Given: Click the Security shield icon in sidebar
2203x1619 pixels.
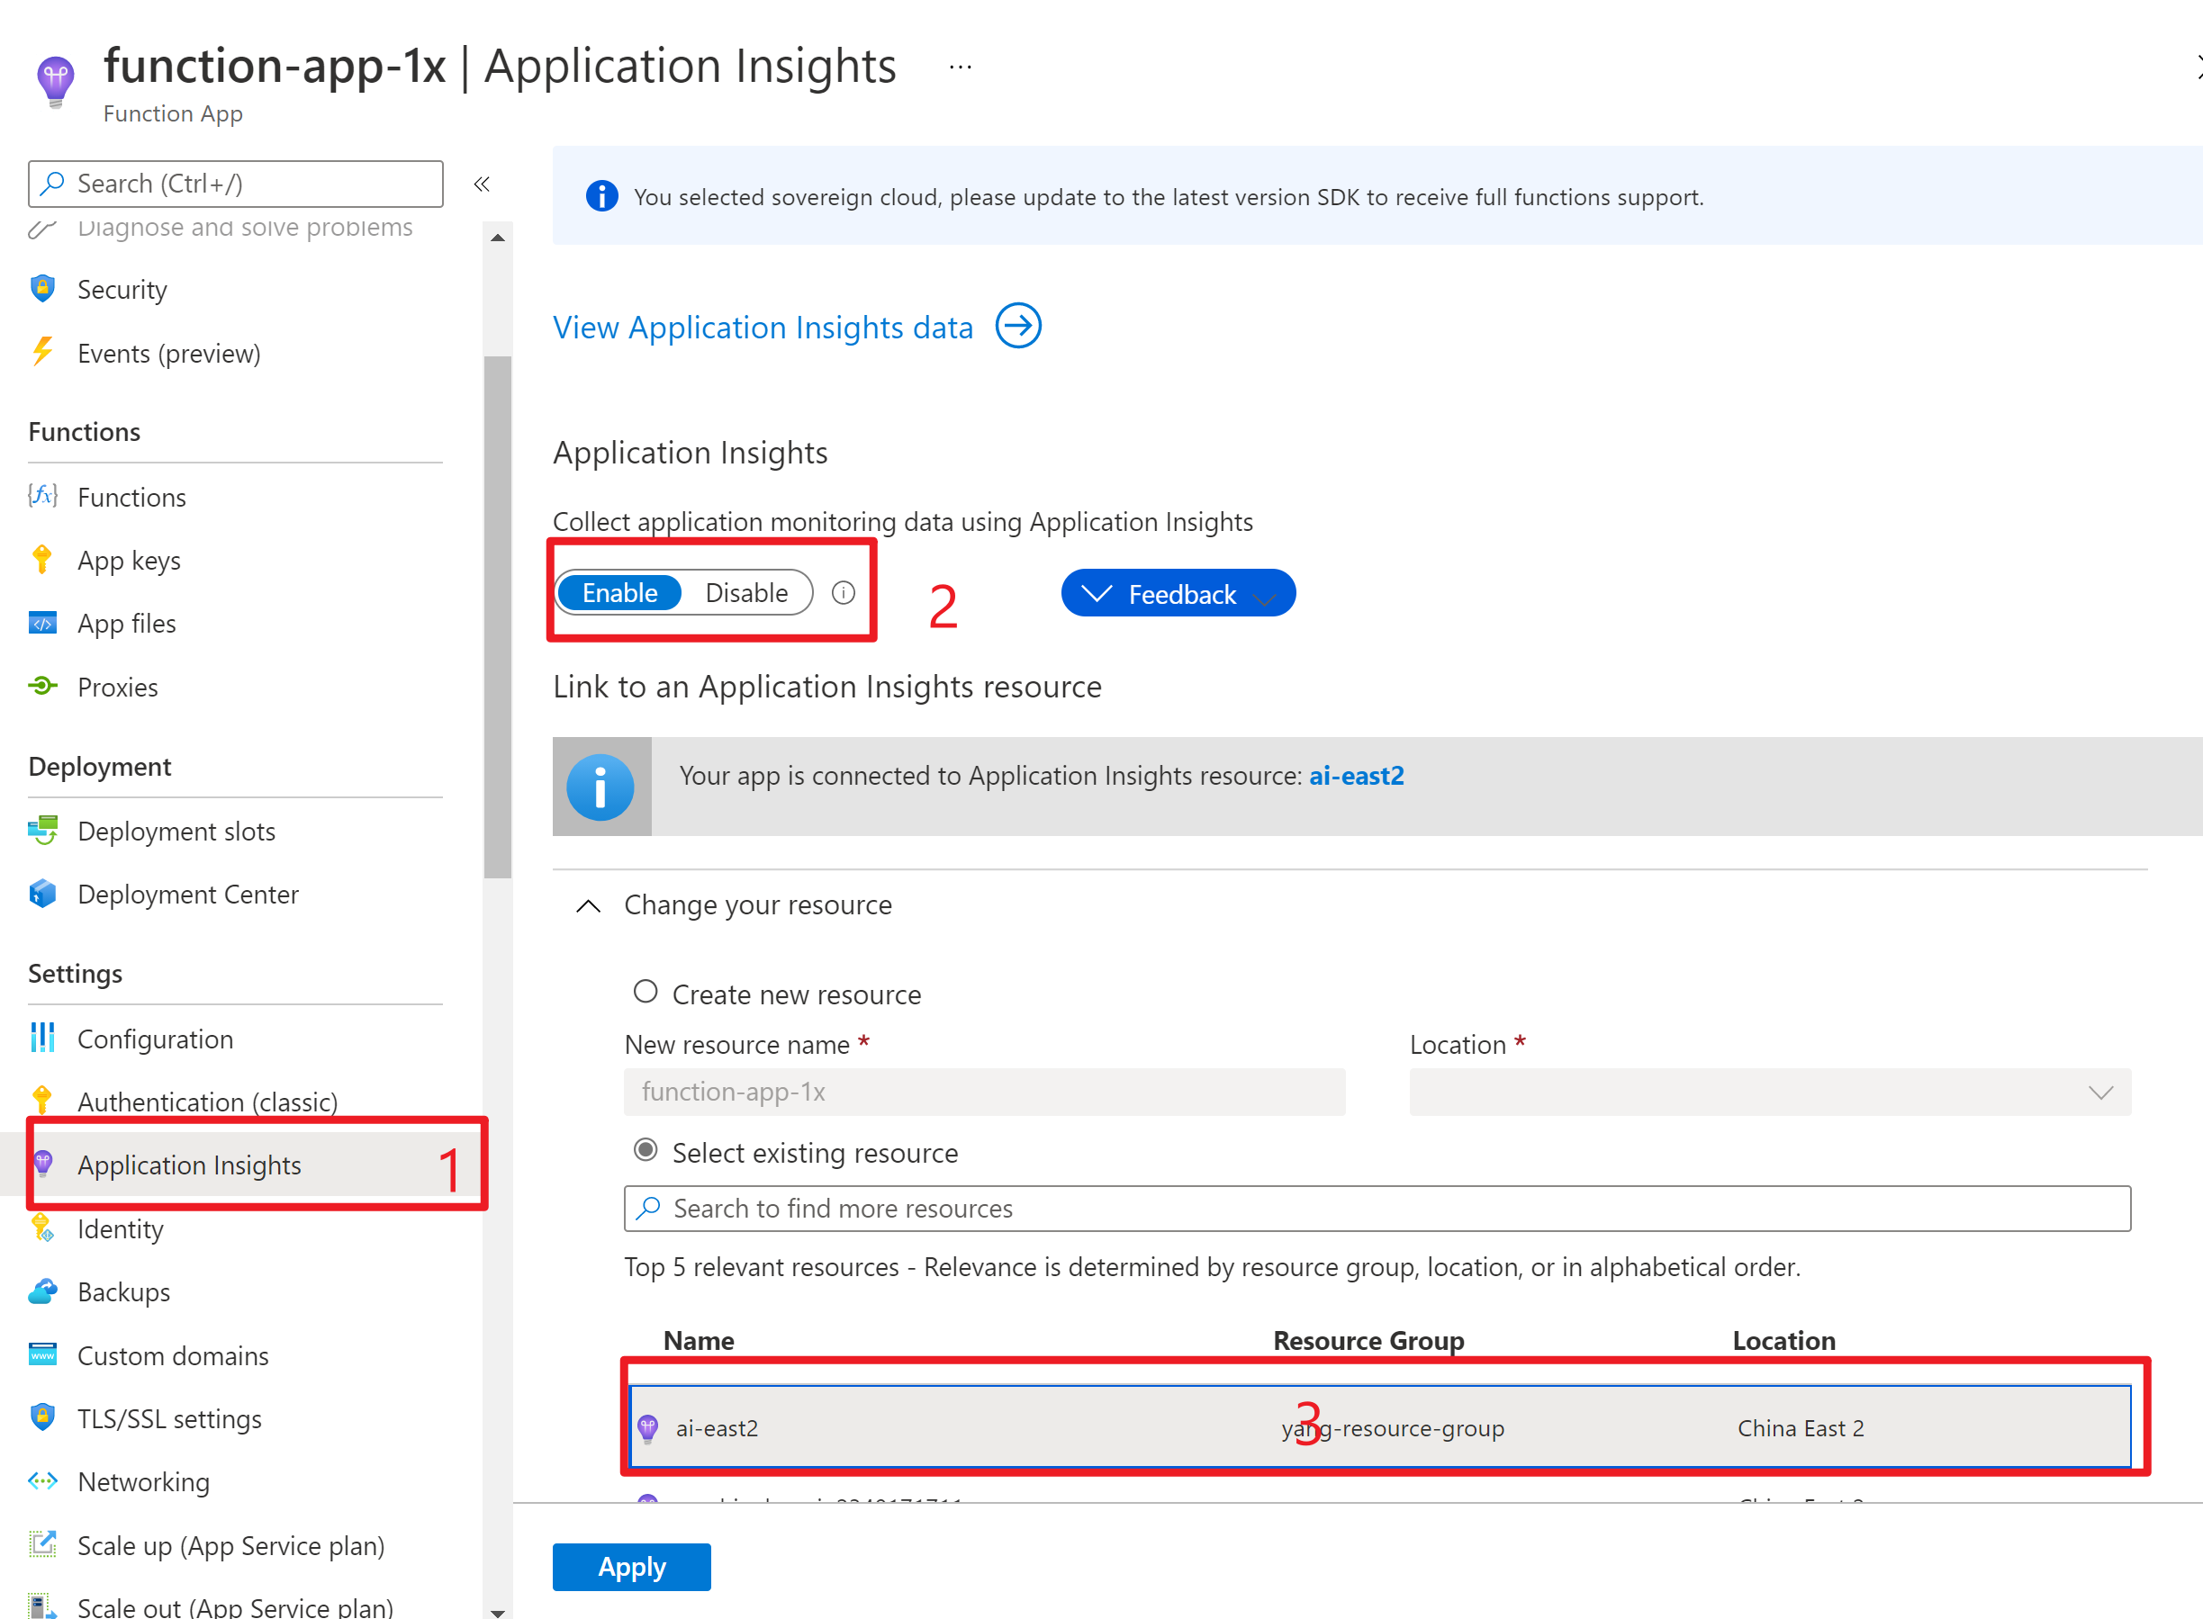Looking at the screenshot, I should [x=42, y=289].
